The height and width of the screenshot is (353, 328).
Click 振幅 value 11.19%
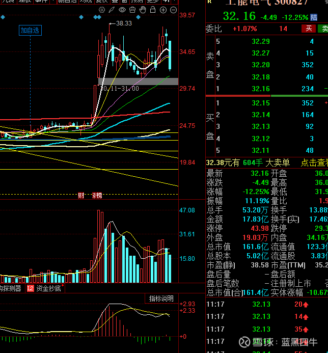click(257, 201)
